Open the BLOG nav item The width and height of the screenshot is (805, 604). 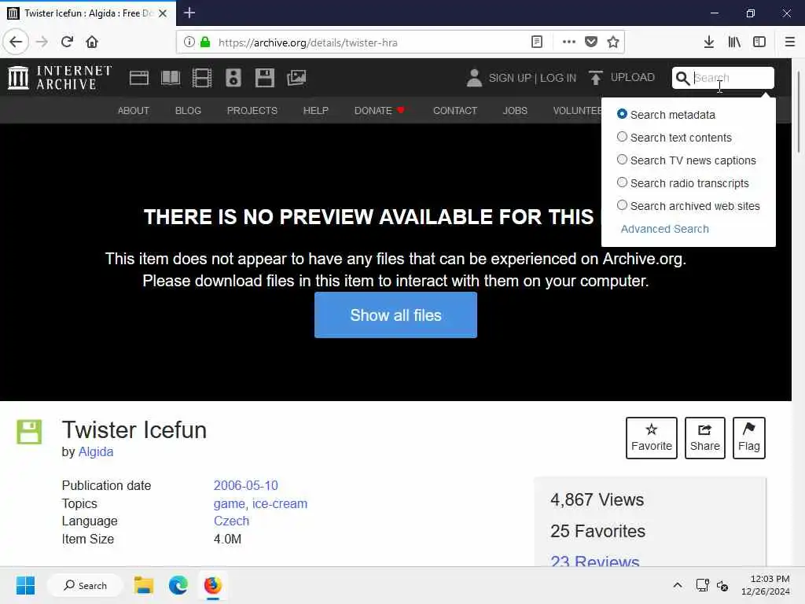pos(188,110)
